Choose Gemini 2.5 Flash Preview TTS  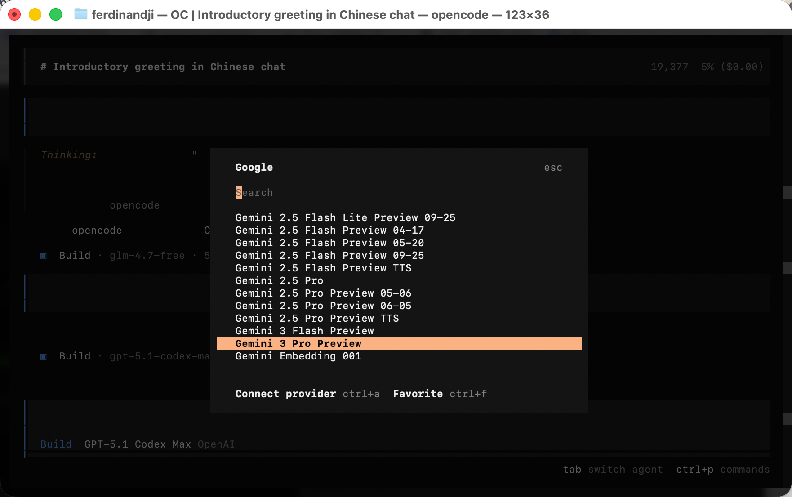323,268
